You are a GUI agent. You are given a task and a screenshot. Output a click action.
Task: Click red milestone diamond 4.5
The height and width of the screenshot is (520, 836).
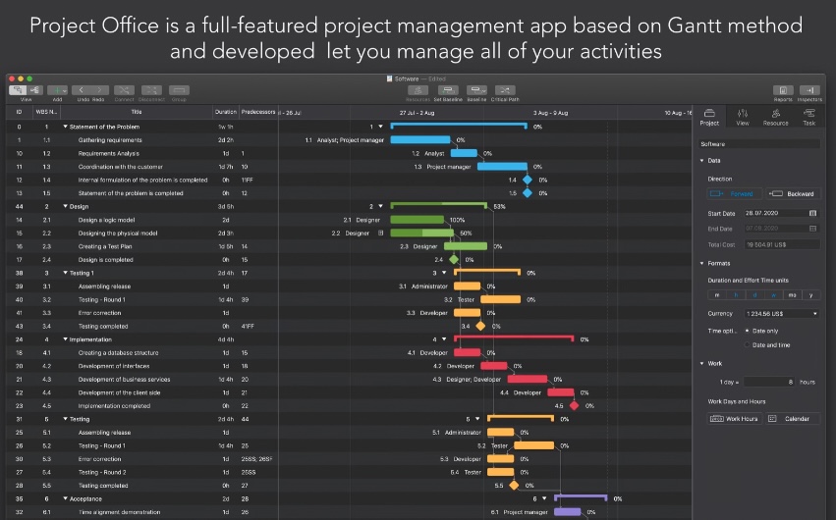(575, 405)
